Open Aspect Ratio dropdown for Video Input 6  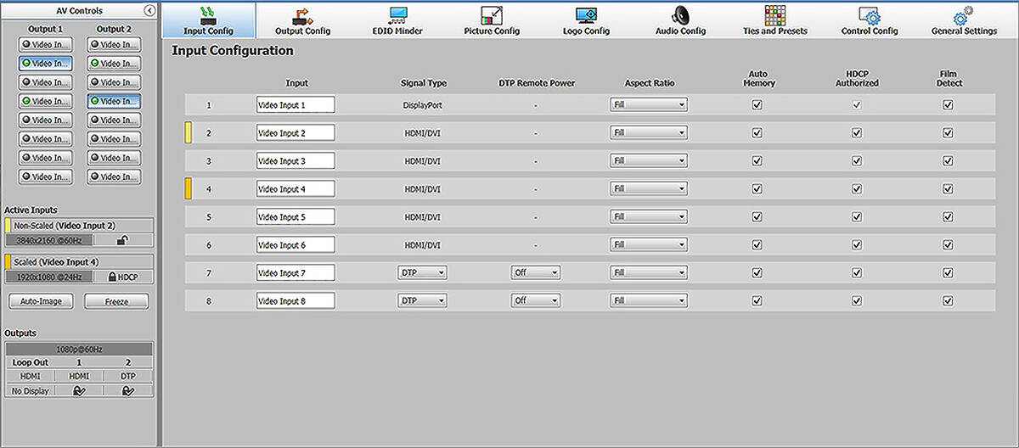point(649,245)
